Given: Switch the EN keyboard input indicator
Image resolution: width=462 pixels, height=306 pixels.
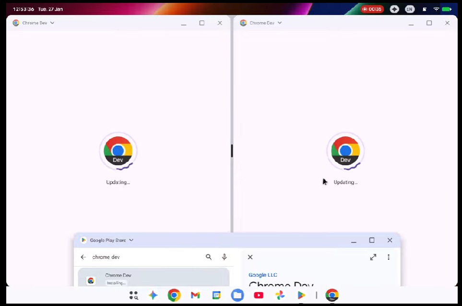Looking at the screenshot, I should (409, 9).
